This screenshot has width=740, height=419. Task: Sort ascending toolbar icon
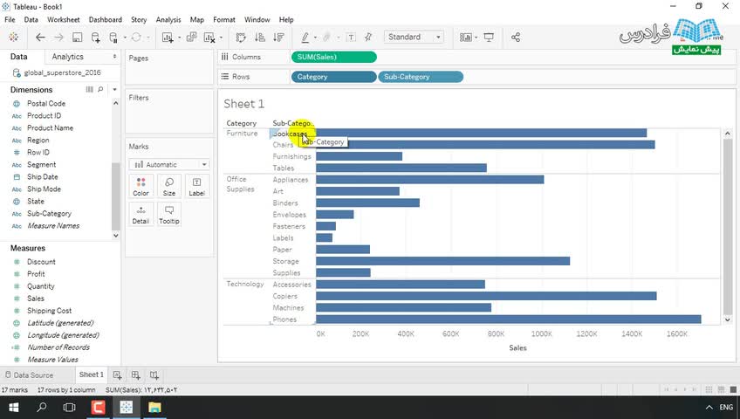(259, 38)
